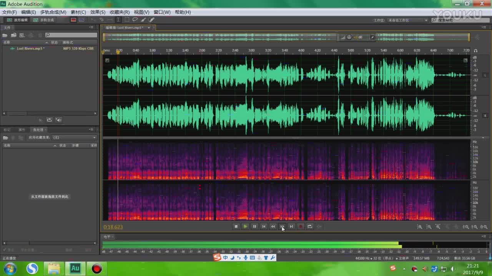
Task: Click the overview navigator waveform bar
Action: pos(286,37)
